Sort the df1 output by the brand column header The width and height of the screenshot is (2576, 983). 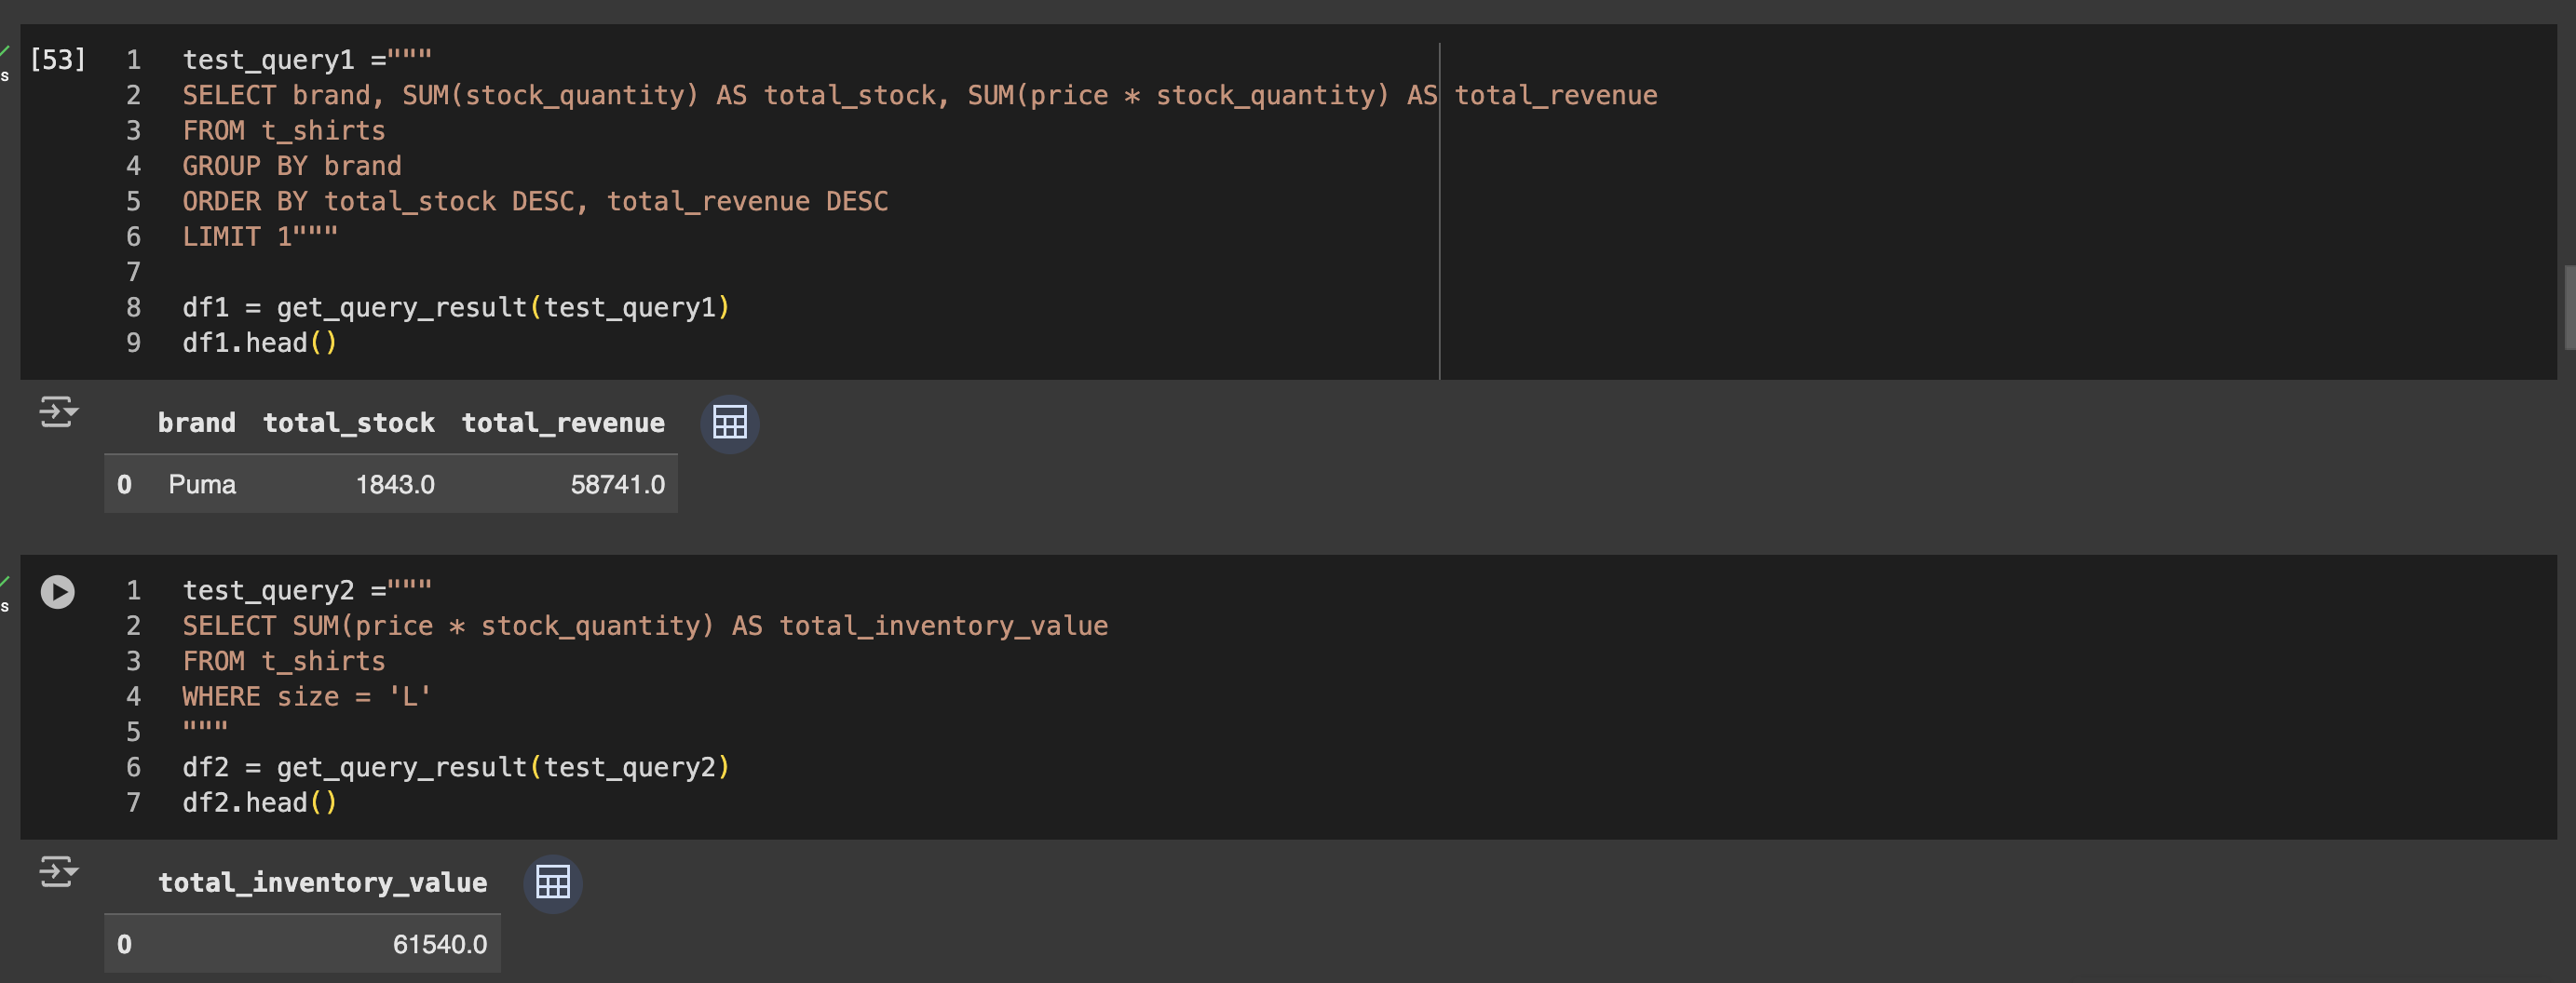(x=196, y=422)
